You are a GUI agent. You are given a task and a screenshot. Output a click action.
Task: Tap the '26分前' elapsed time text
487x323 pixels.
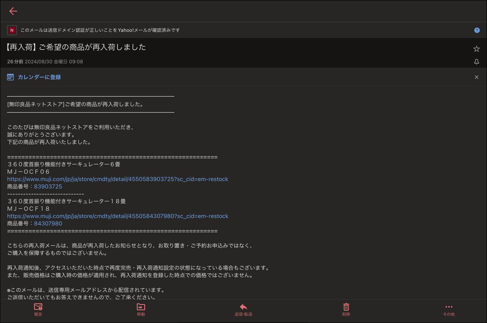pyautogui.click(x=15, y=62)
